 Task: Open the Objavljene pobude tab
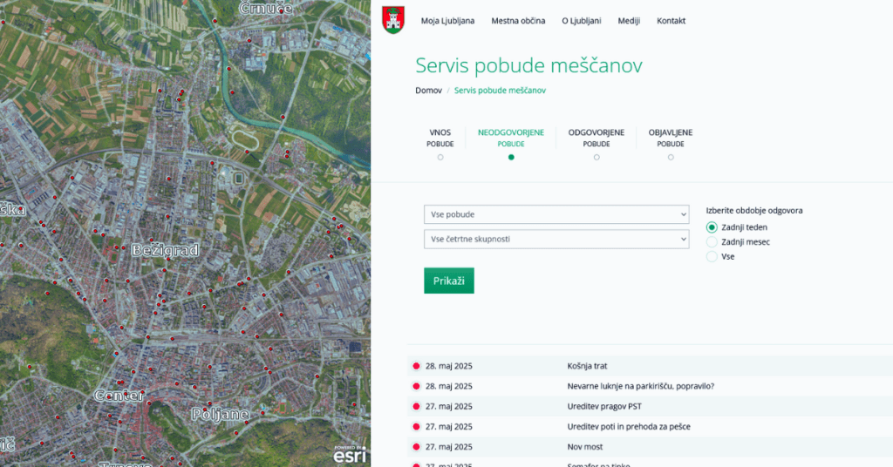point(671,139)
